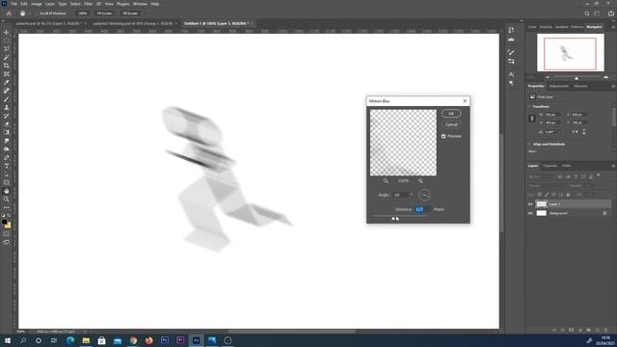This screenshot has height=347, width=617.
Task: Click the link width and height icon
Action: 532,119
